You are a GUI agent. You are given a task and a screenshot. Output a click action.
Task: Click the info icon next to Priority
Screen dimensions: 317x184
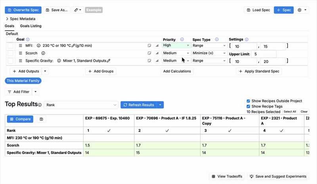coord(182,39)
